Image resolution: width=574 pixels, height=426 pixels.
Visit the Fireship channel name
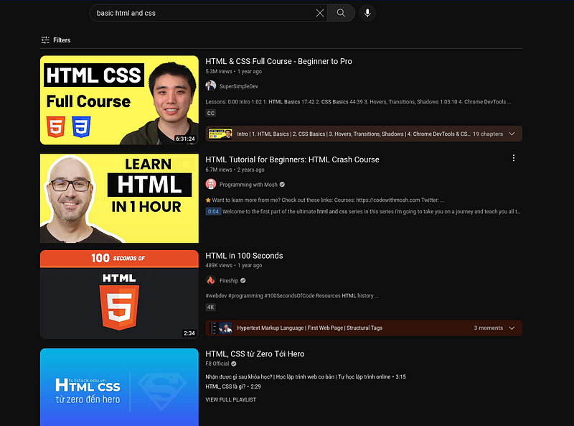[229, 281]
